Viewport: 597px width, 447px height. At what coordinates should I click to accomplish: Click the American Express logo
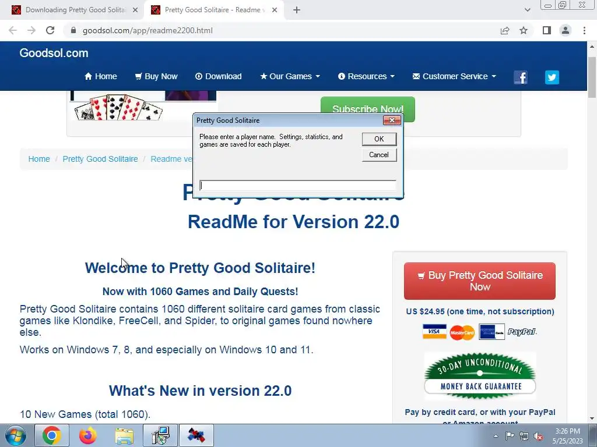(491, 332)
